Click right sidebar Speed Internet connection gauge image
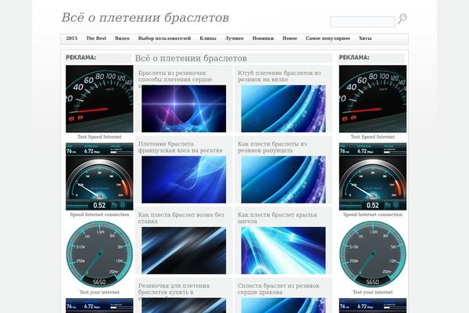 pyautogui.click(x=373, y=177)
